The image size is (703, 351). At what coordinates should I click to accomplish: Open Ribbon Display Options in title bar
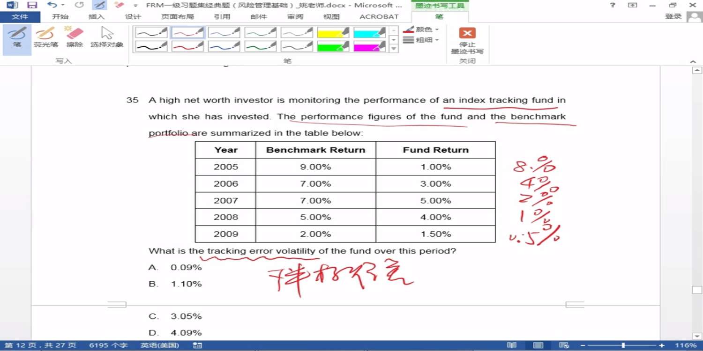point(633,5)
